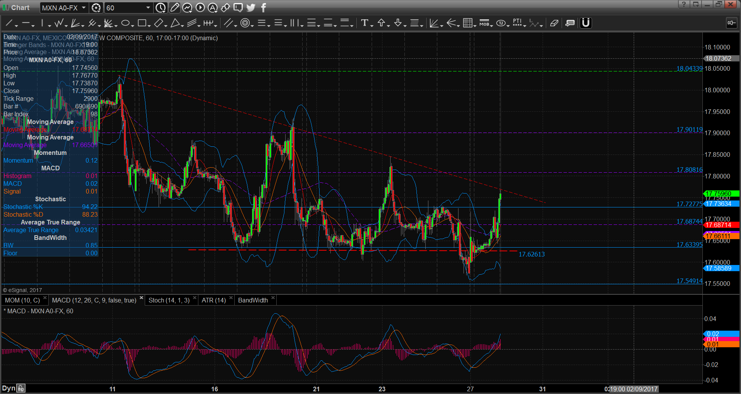
Task: Click the 17.80816 purple level label
Action: tap(689, 170)
